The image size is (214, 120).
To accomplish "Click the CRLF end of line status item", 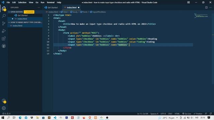I will [x=170, y=114].
